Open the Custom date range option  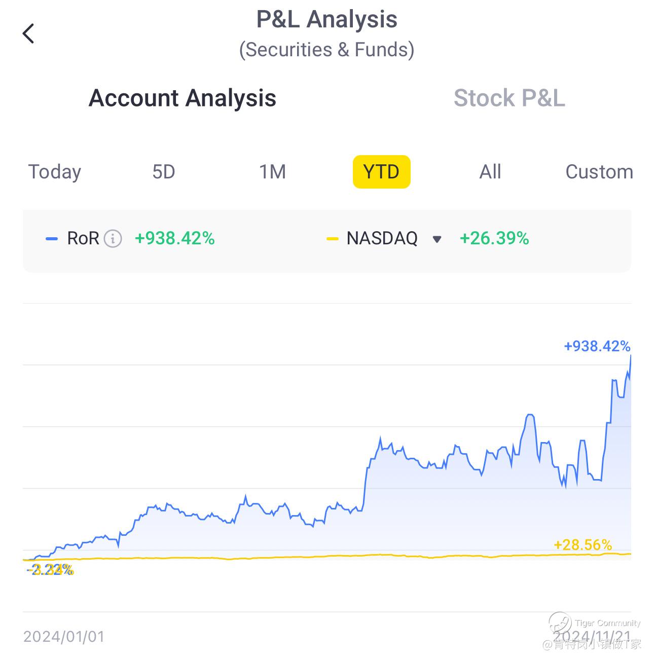pos(599,172)
